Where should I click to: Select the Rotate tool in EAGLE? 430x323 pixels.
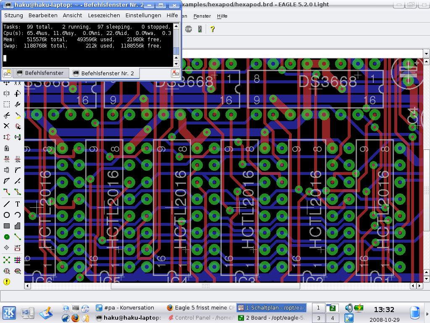[x=18, y=94]
